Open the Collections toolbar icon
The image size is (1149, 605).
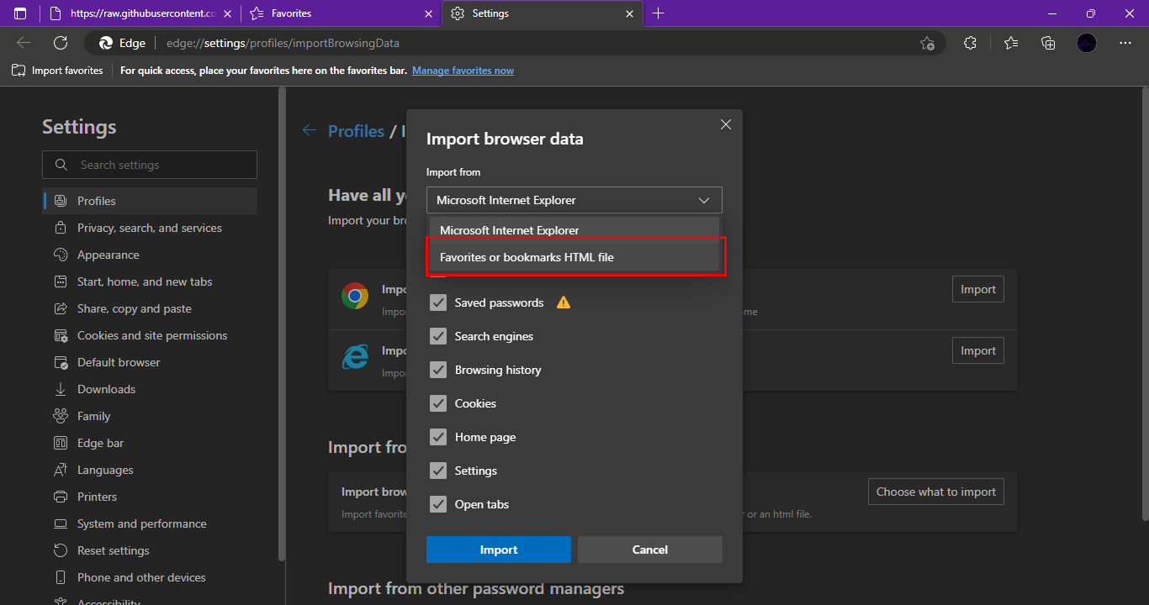coord(1048,43)
